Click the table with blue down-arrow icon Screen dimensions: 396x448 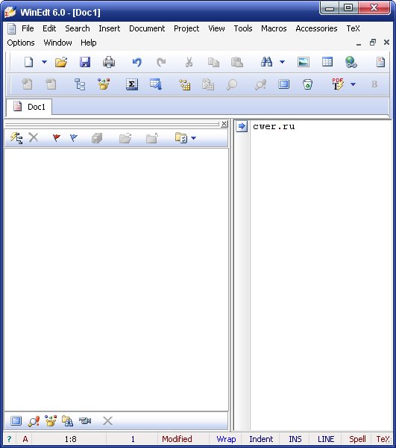click(x=156, y=84)
